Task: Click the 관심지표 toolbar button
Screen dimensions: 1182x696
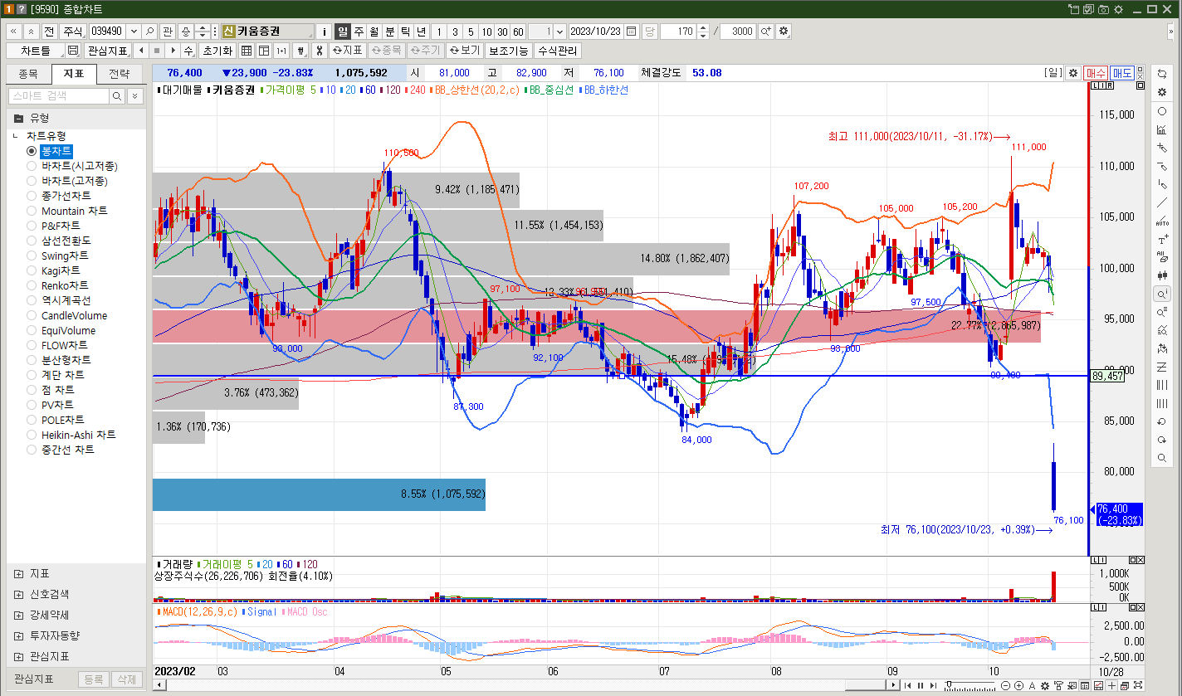Action: [x=107, y=51]
